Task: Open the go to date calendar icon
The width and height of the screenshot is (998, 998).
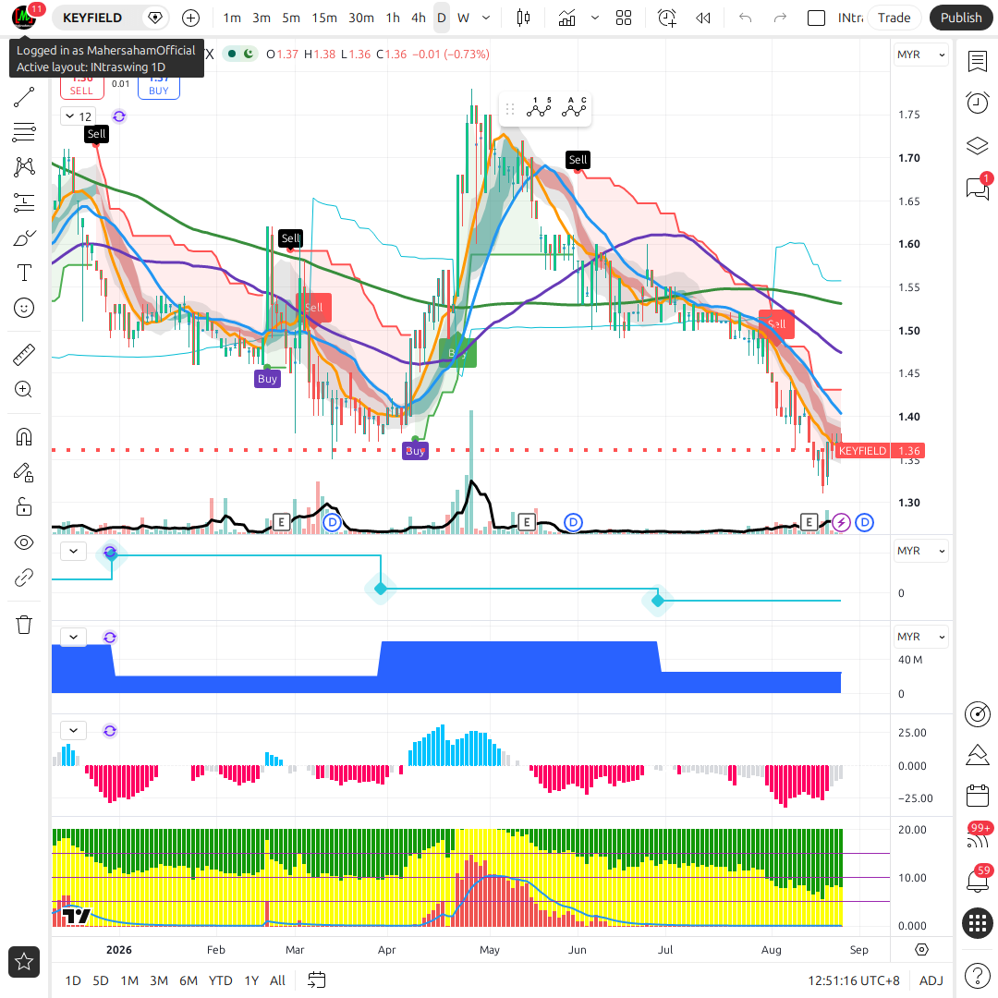Action: coord(316,980)
